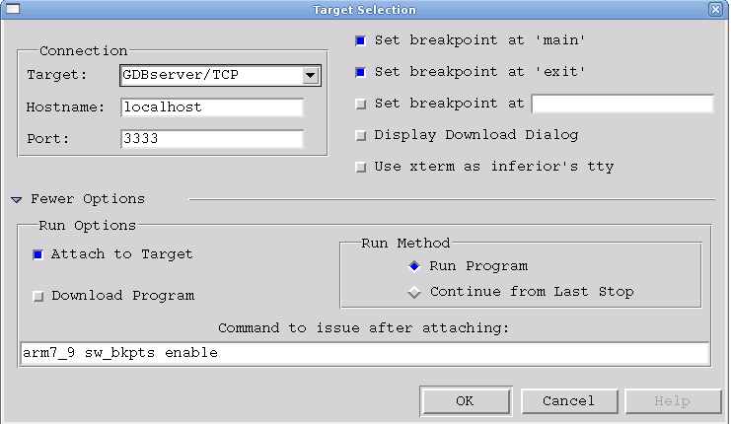Toggle Use xterm as inferior's tty
This screenshot has height=424, width=731.
click(x=360, y=167)
